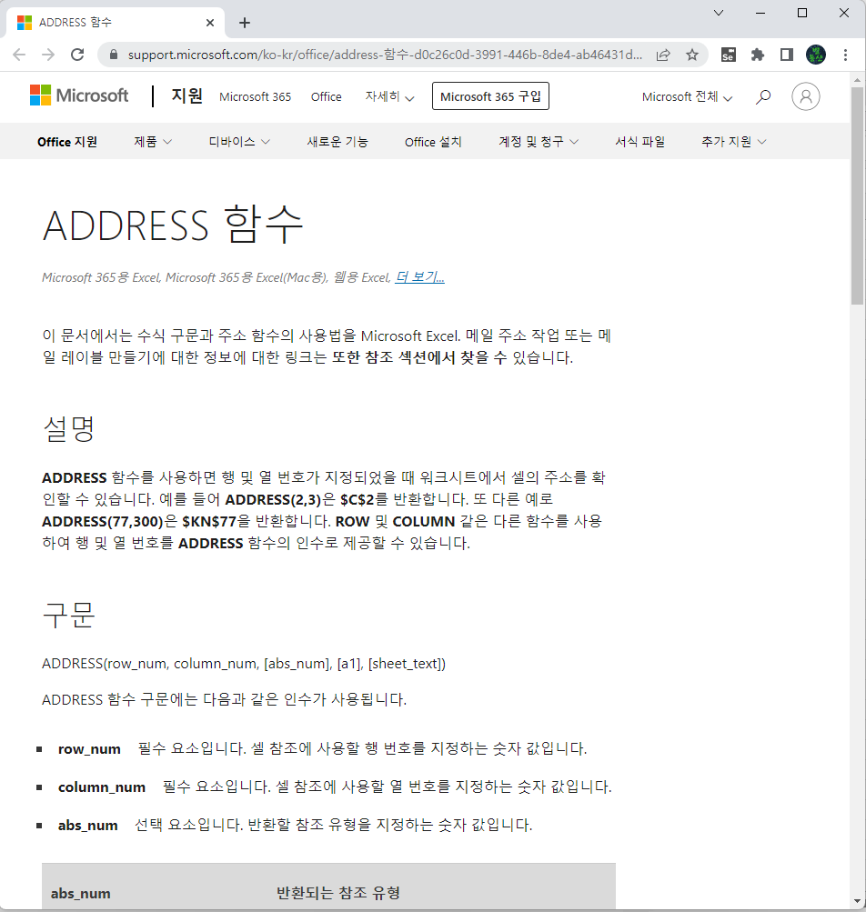This screenshot has height=912, width=866.
Task: Click the abs_num bullet argument name
Action: [87, 826]
